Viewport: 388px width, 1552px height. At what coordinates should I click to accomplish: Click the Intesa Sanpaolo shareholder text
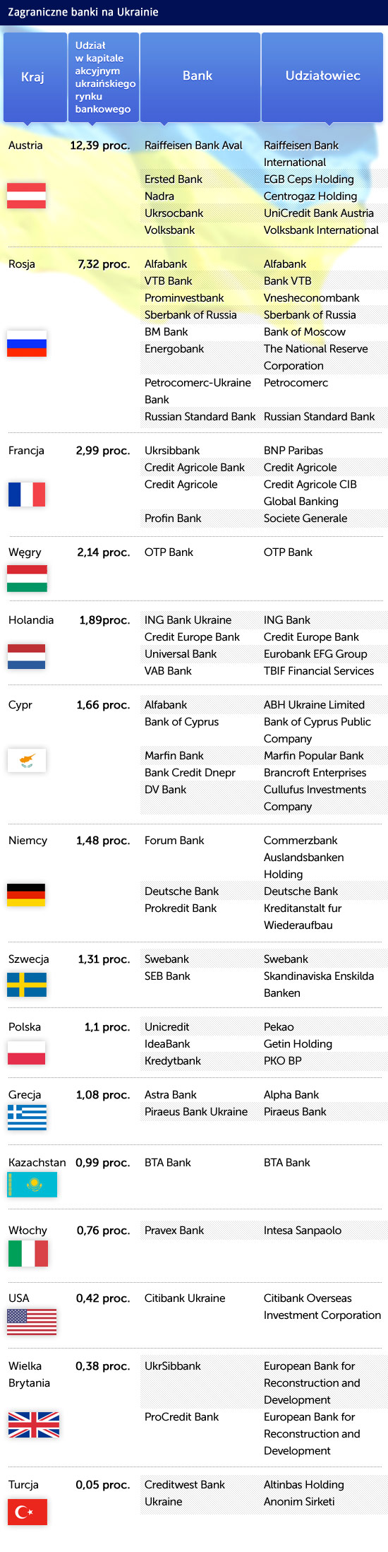(x=303, y=1231)
